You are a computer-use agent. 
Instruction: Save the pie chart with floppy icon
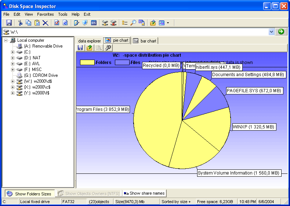tap(80, 48)
